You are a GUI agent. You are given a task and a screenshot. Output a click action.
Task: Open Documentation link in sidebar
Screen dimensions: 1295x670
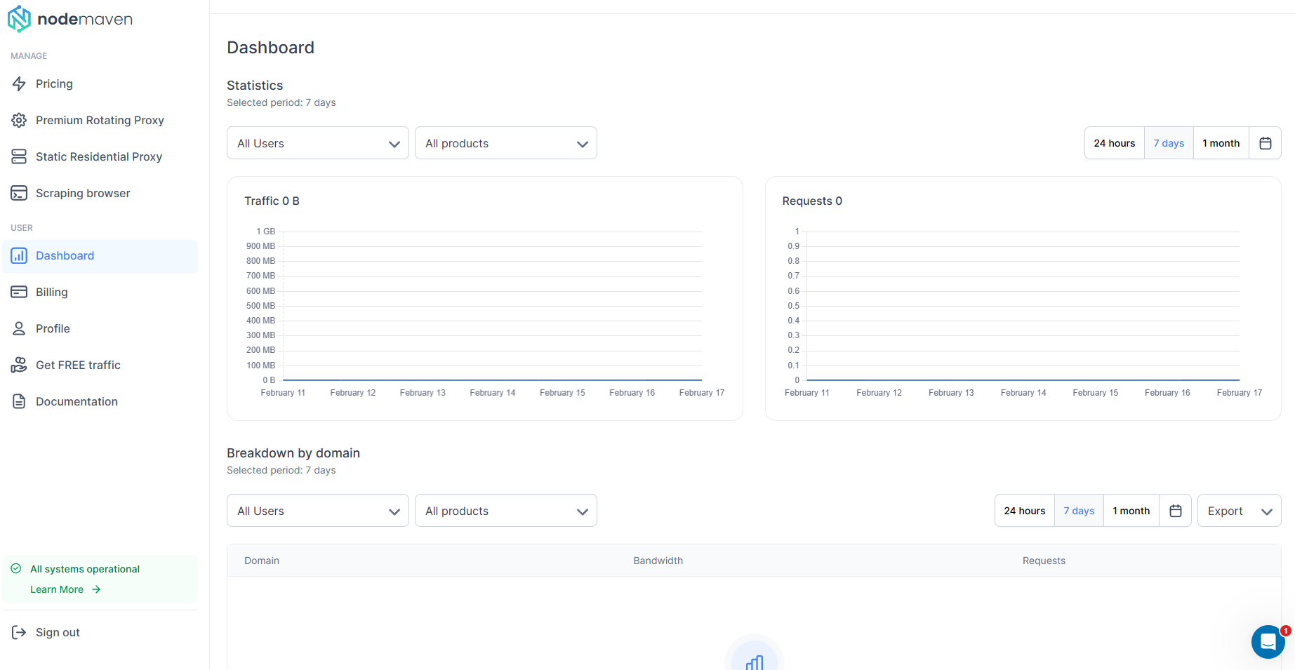(x=77, y=401)
